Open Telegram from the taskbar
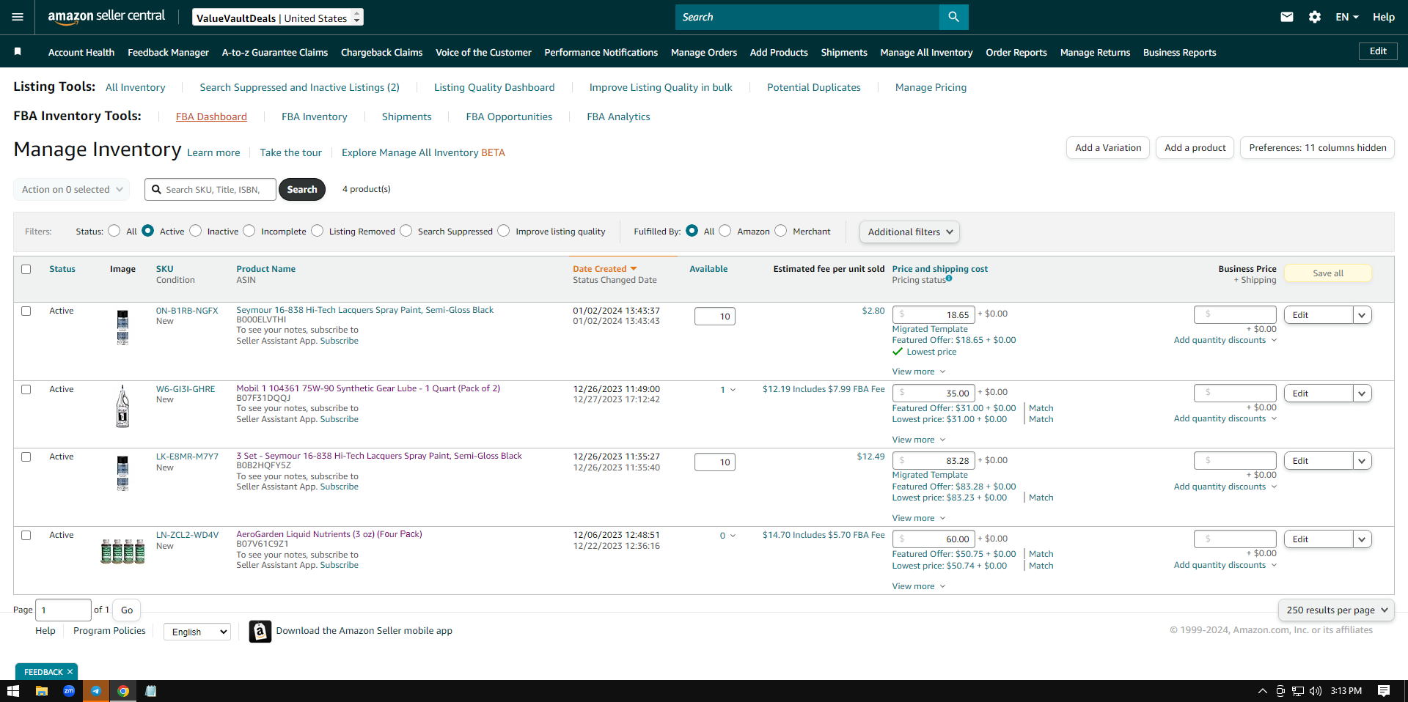 (95, 691)
